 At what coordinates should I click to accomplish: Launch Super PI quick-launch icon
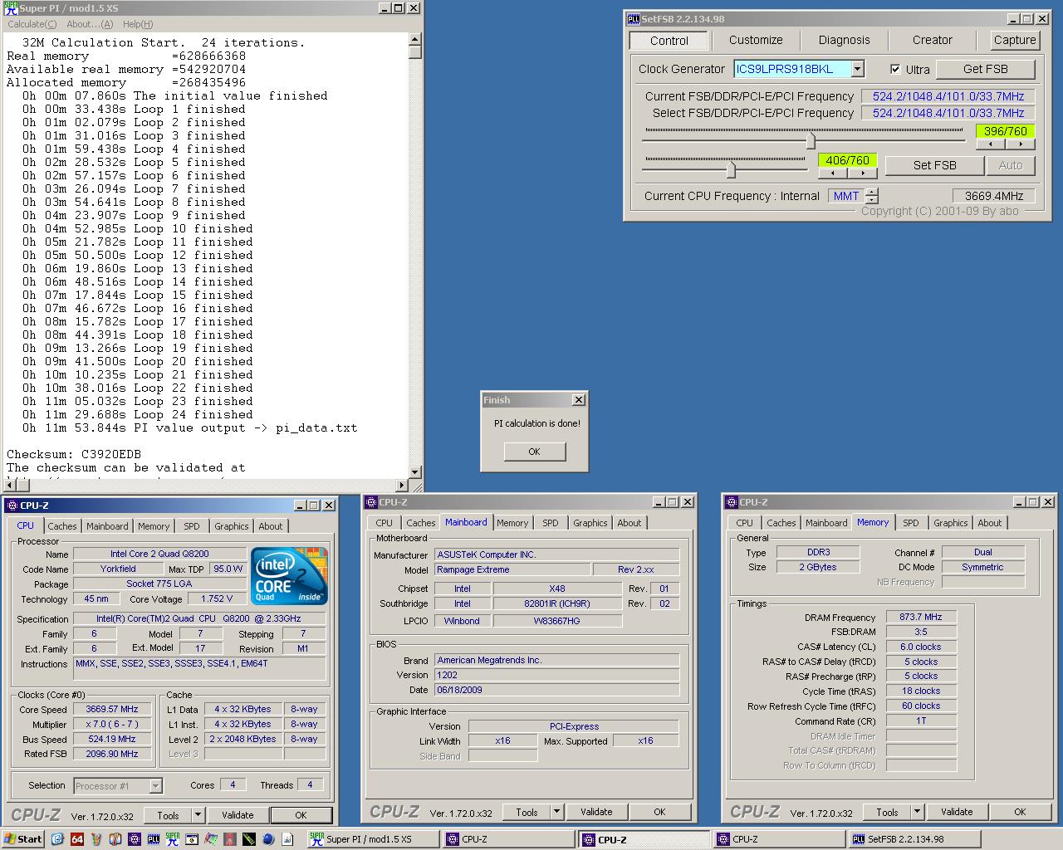(173, 839)
